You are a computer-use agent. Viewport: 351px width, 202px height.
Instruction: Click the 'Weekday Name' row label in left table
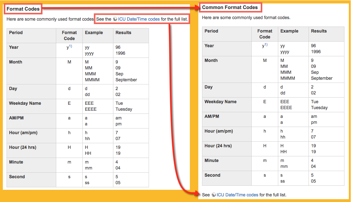(x=25, y=103)
